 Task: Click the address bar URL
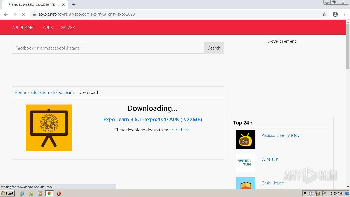click(87, 14)
